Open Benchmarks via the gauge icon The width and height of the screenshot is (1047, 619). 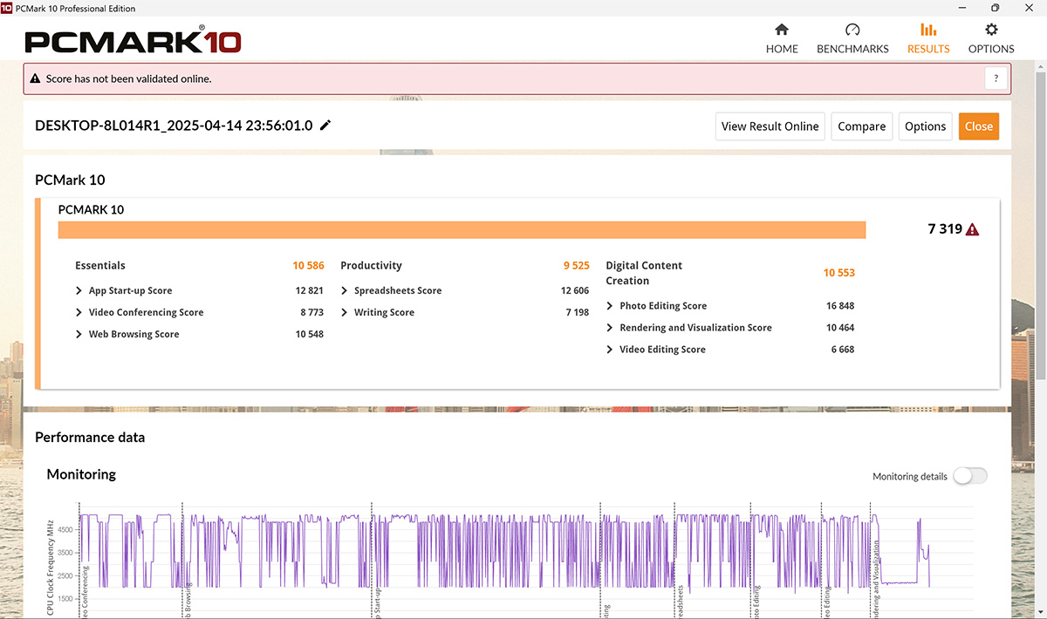tap(852, 30)
